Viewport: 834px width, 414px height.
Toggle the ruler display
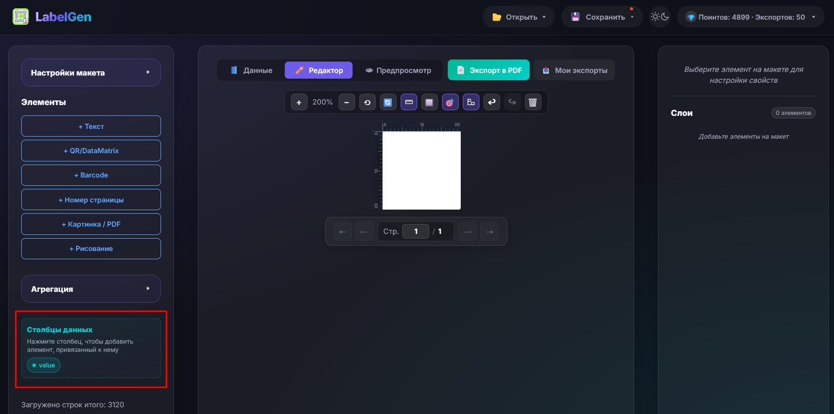[409, 102]
